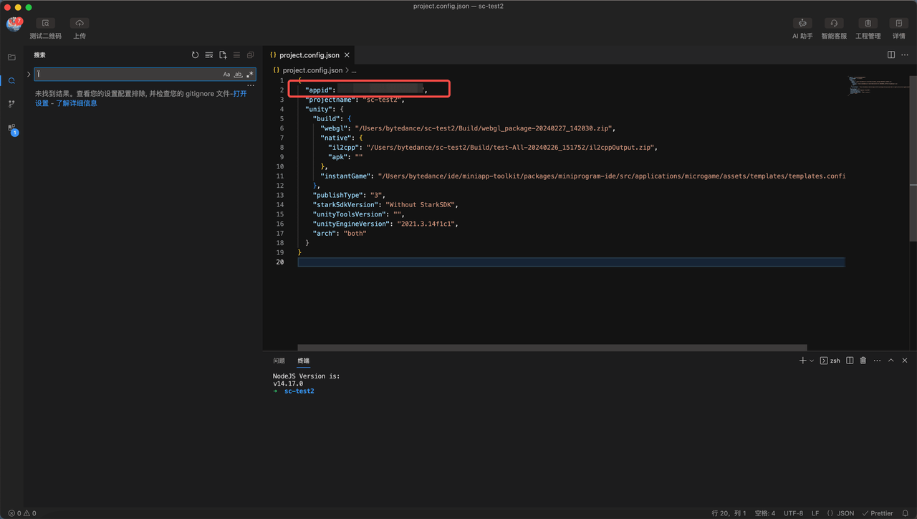Viewport: 917px width, 519px height.
Task: Click inside the search input field
Action: (128, 75)
